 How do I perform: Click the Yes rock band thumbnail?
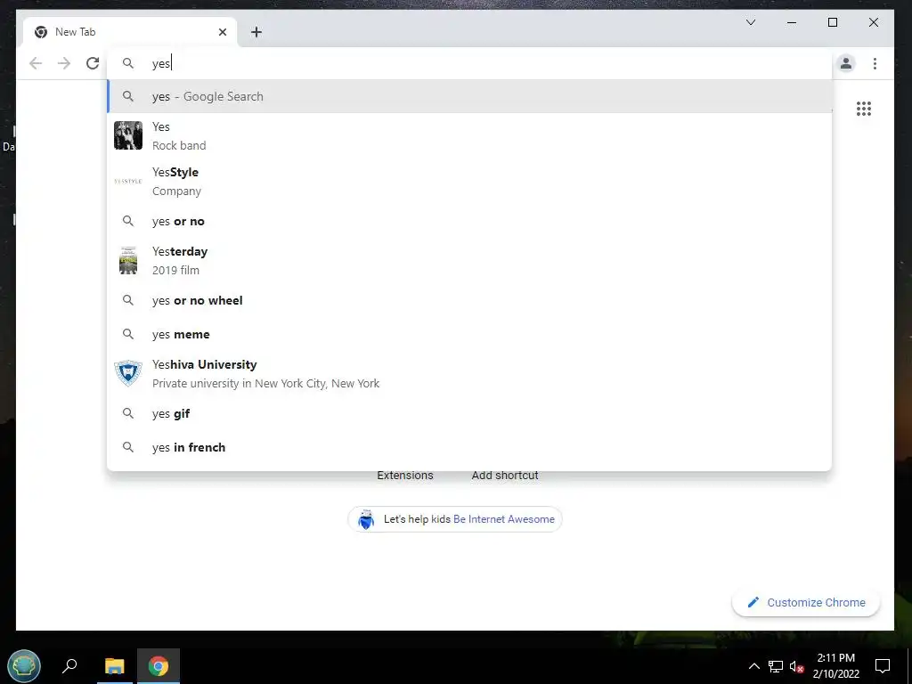(128, 135)
